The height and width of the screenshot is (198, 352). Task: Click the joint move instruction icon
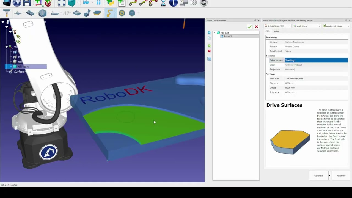(133, 3)
